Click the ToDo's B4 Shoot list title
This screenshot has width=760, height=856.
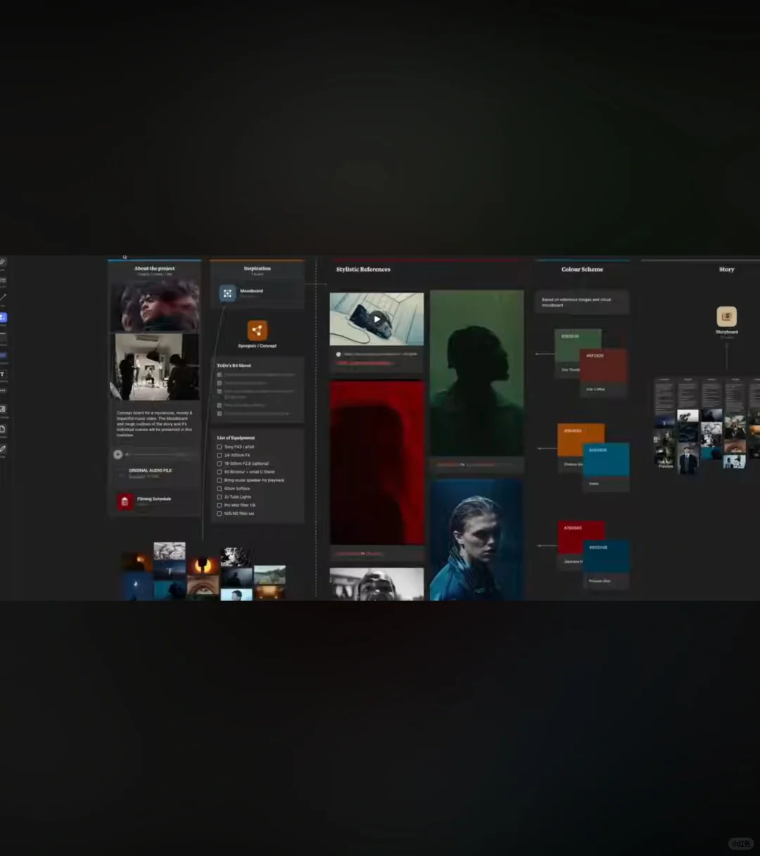click(x=234, y=366)
